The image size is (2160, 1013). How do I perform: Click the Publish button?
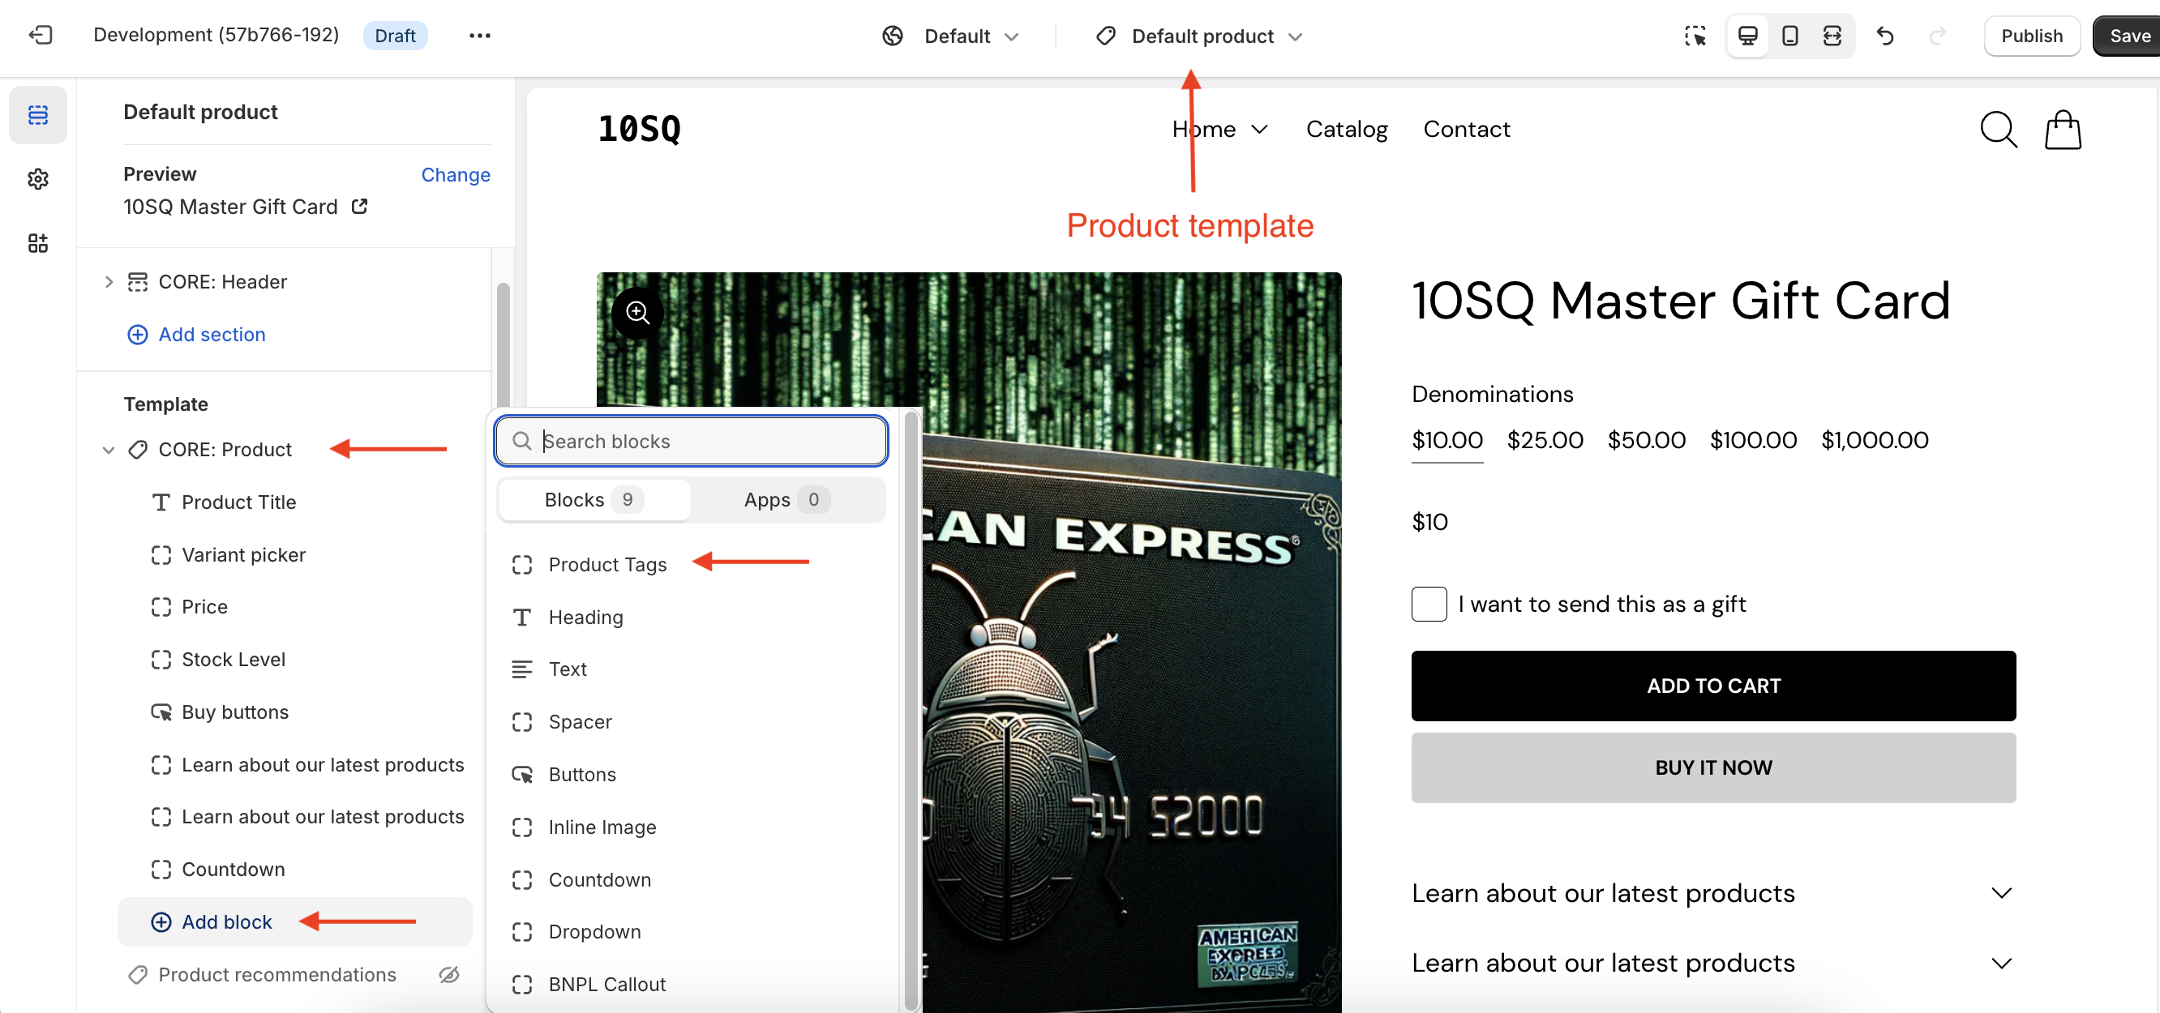tap(2031, 36)
